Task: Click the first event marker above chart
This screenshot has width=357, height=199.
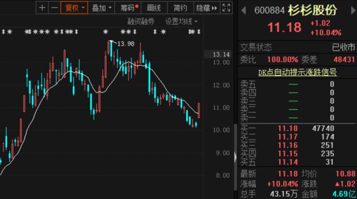Action: [x=3, y=32]
